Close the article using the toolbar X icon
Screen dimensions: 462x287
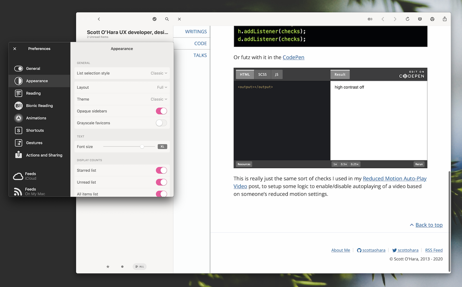point(180,19)
